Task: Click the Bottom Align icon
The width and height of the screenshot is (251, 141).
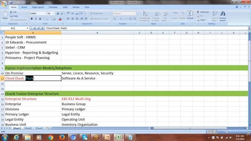Action: (x=77, y=13)
